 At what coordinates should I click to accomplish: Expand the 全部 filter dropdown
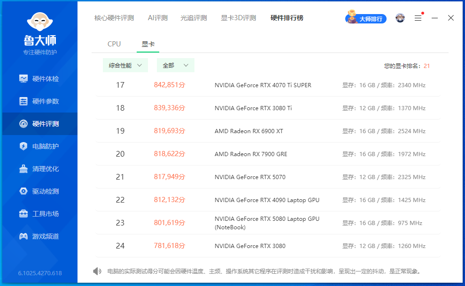(x=176, y=66)
